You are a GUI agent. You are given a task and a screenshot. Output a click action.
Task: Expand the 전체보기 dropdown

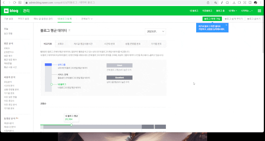pos(87,19)
